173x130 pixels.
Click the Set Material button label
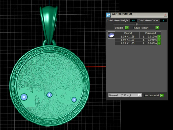[152, 95]
